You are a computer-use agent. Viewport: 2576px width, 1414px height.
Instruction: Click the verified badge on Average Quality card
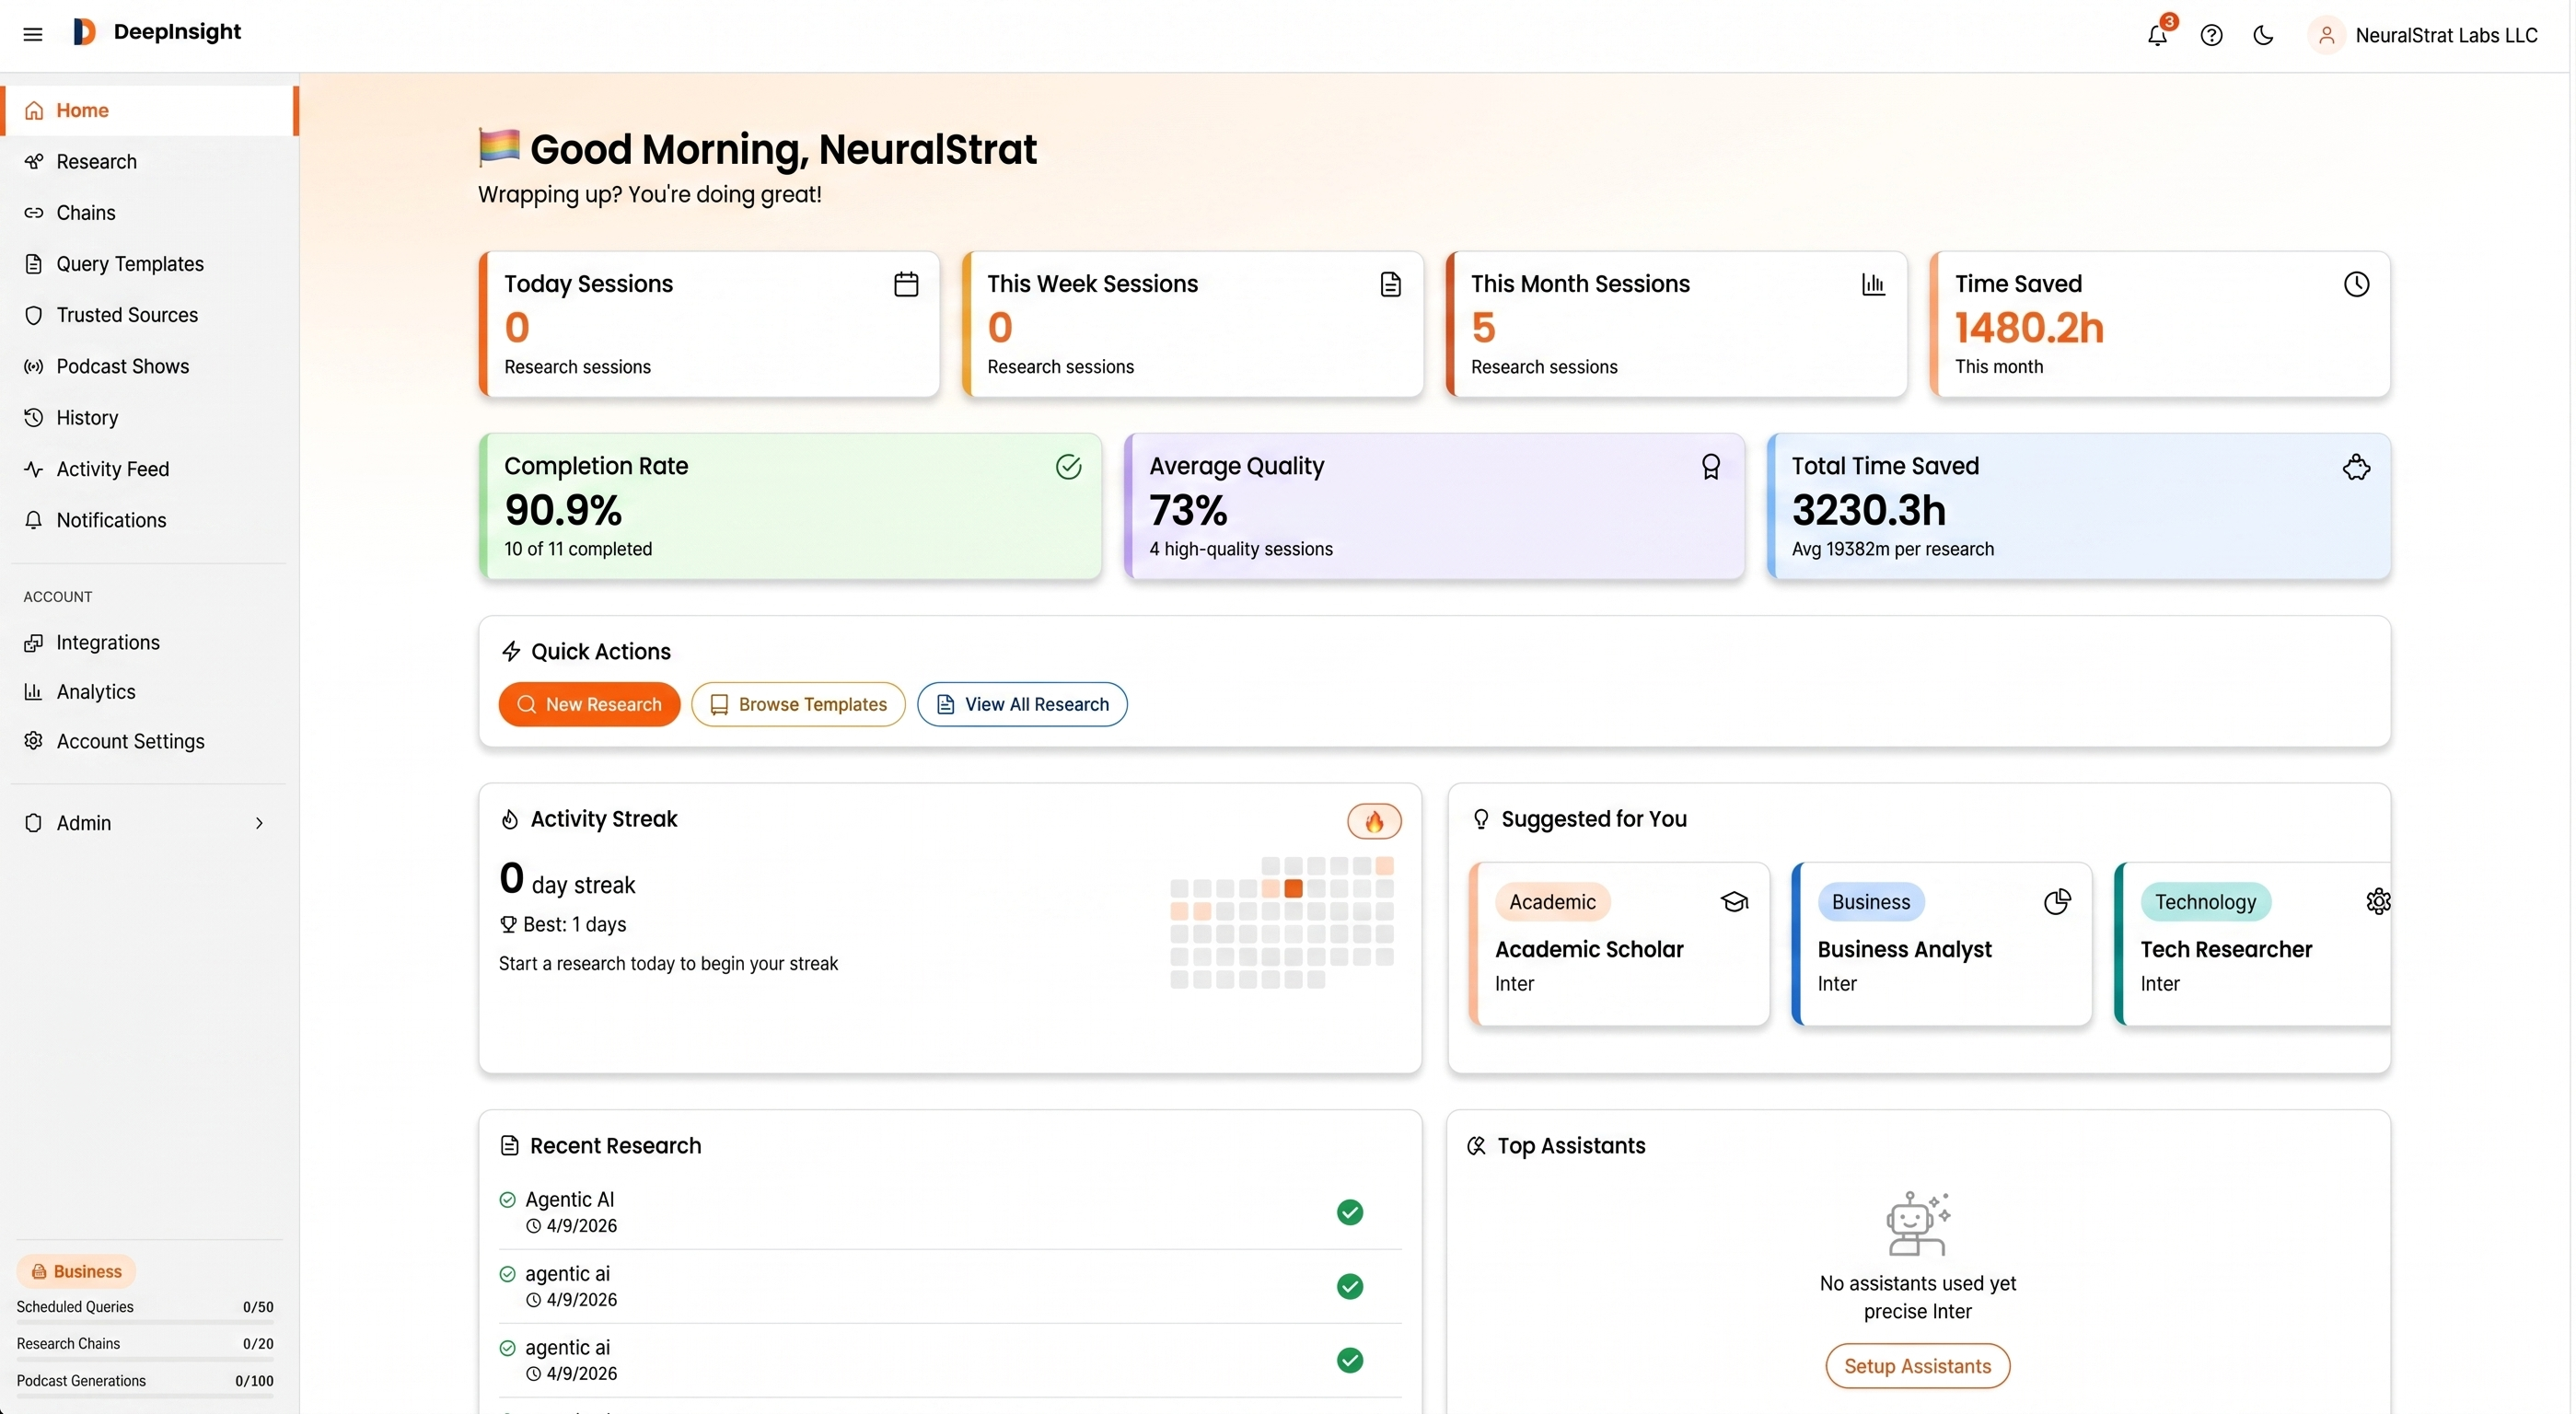coord(1710,466)
